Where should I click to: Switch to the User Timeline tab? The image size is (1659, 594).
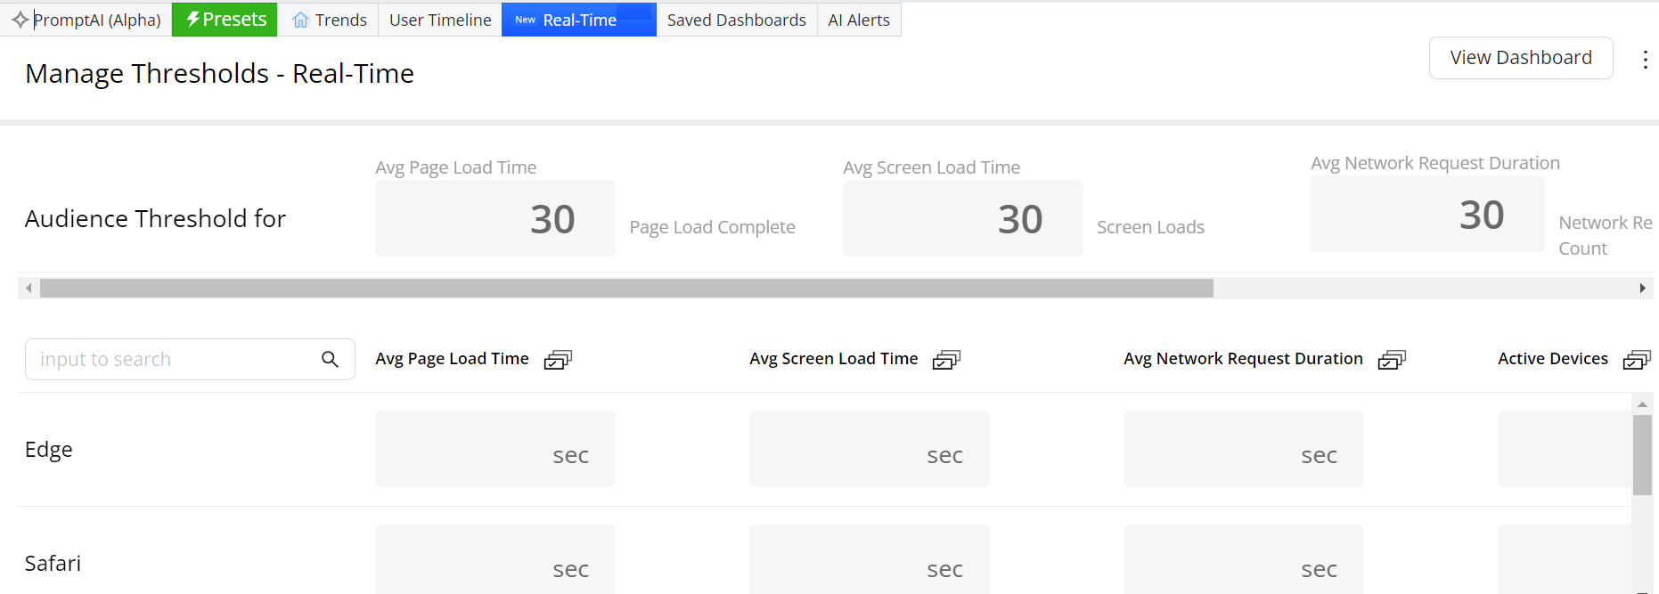pyautogui.click(x=440, y=20)
